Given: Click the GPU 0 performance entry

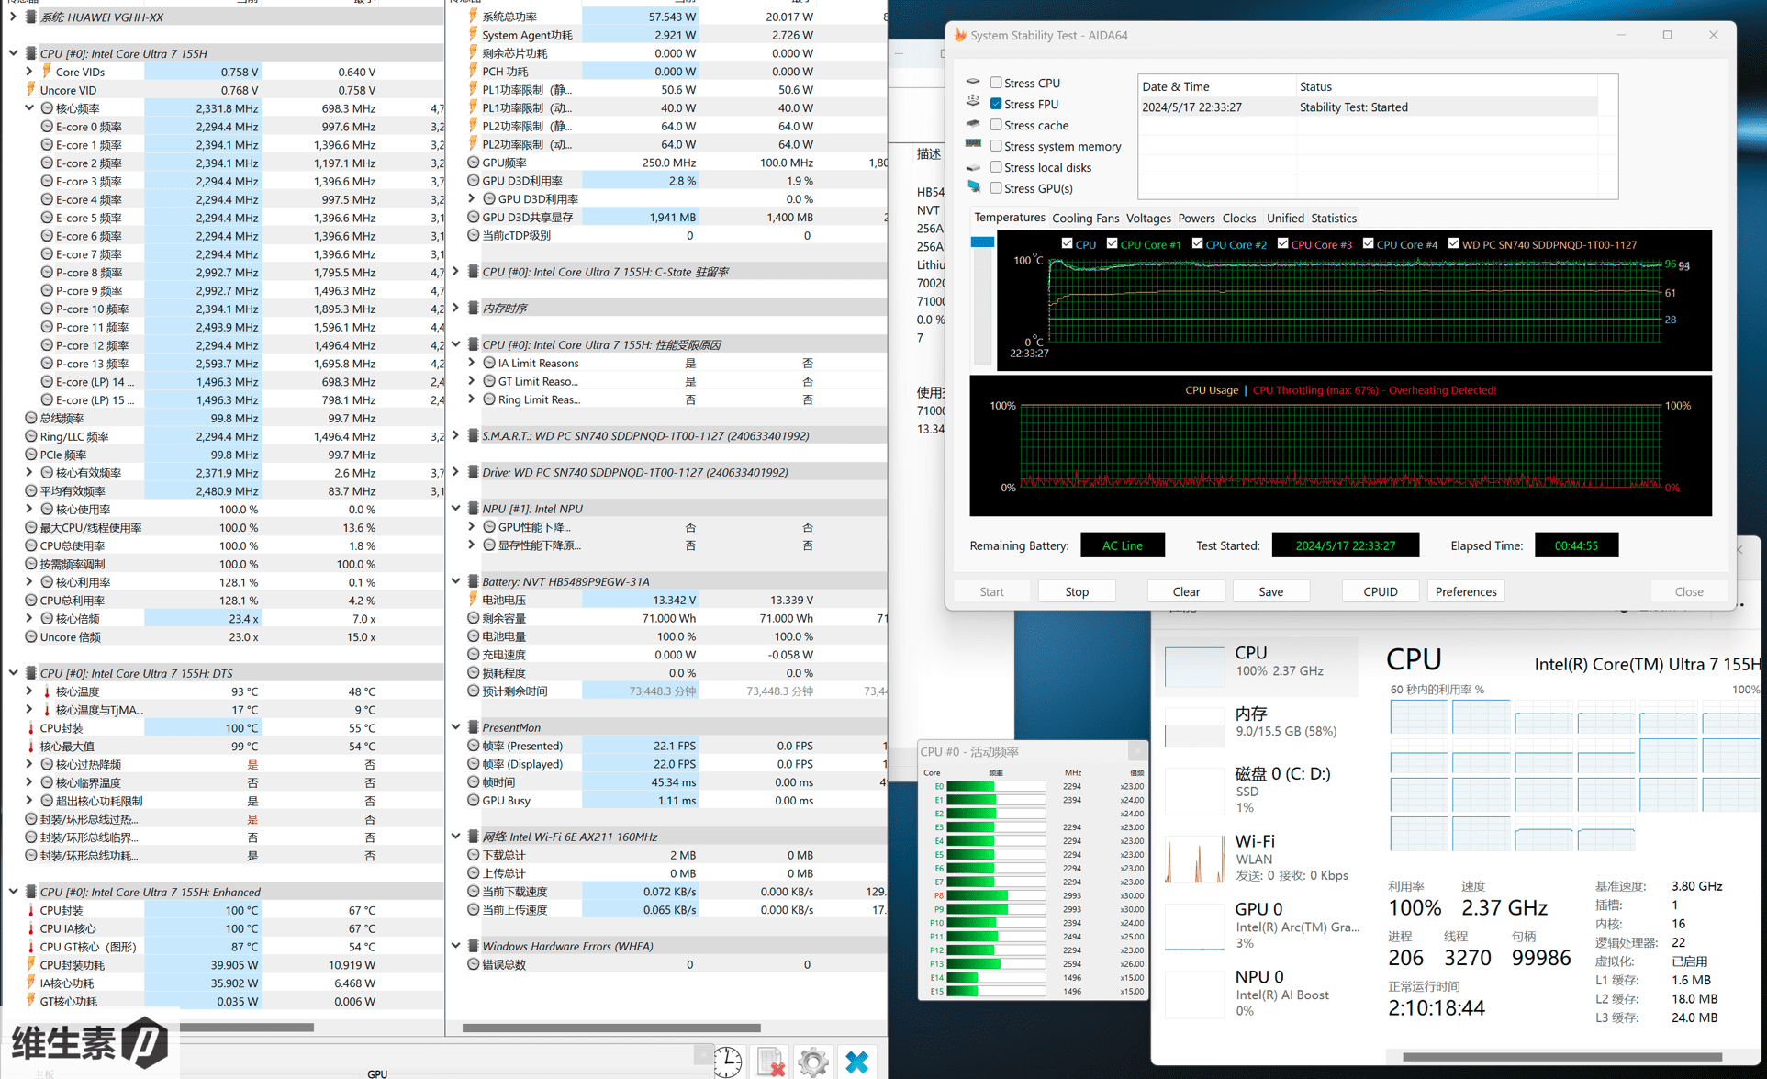Looking at the screenshot, I should pyautogui.click(x=1258, y=925).
